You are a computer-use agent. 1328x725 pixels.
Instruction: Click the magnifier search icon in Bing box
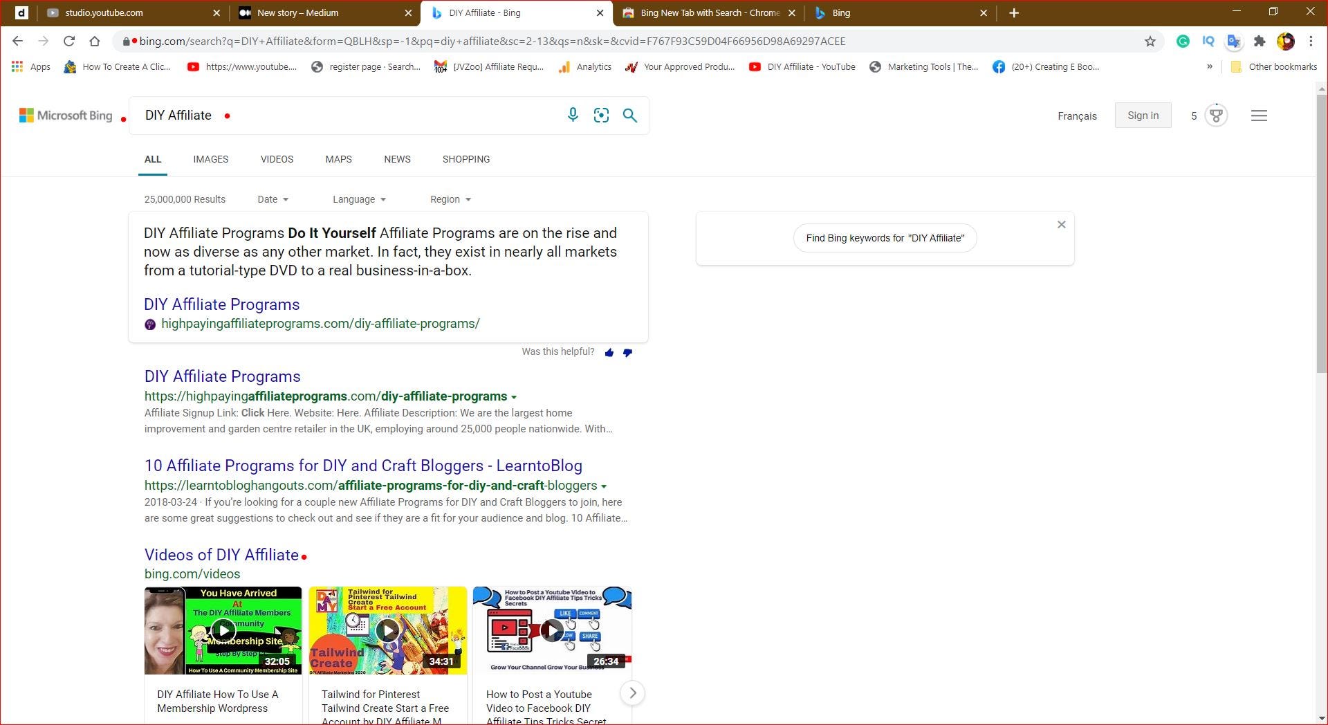[x=629, y=116]
